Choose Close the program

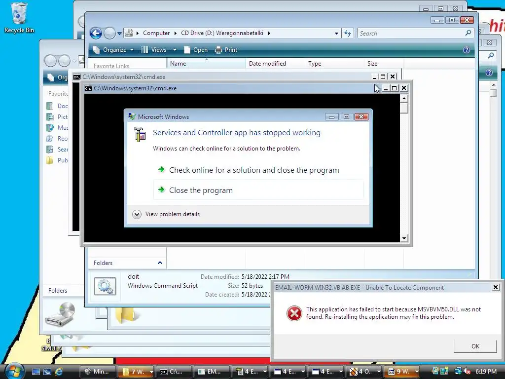[258, 190]
